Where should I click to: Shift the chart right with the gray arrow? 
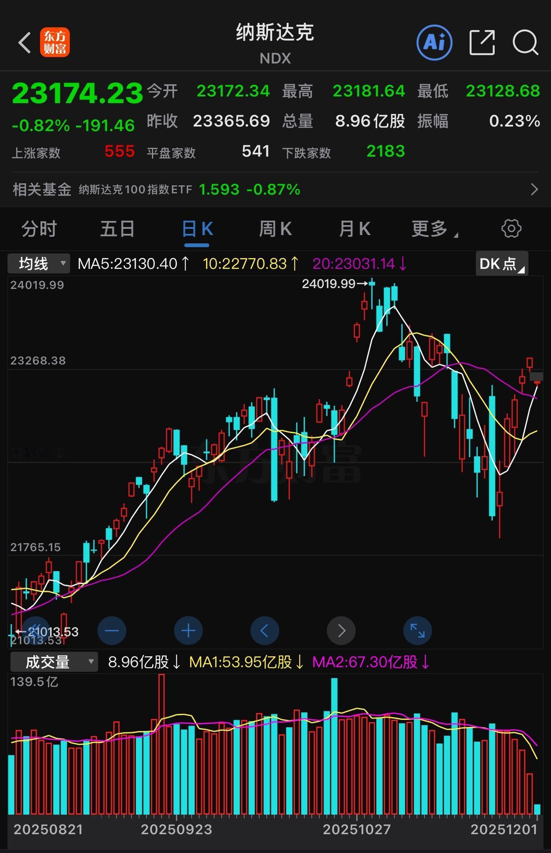pos(341,631)
